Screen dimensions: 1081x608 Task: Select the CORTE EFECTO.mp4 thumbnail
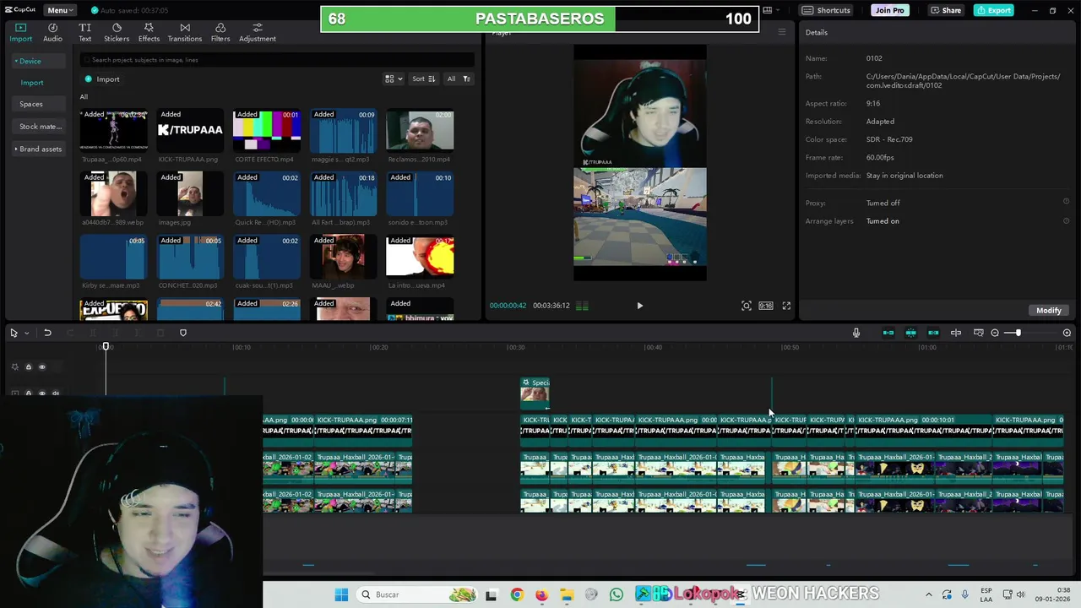[267, 130]
